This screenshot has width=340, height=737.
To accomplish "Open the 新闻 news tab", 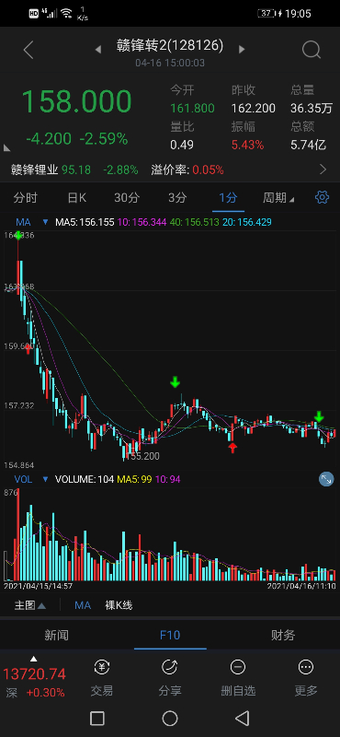I will click(x=57, y=636).
